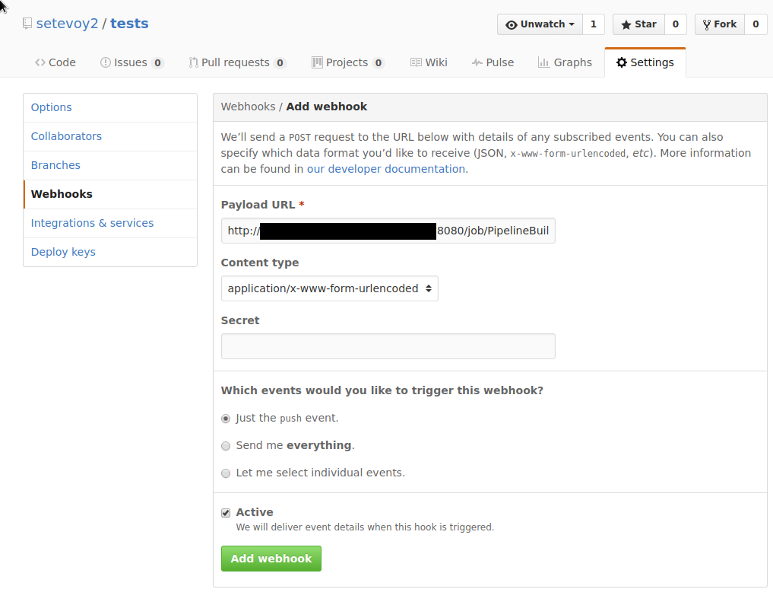
Task: Click the Pulse heartbeat icon
Action: 477,62
